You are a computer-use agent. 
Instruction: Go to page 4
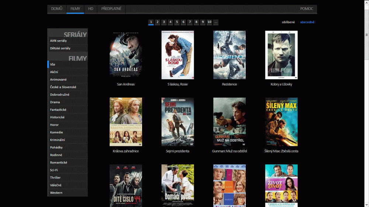point(170,22)
